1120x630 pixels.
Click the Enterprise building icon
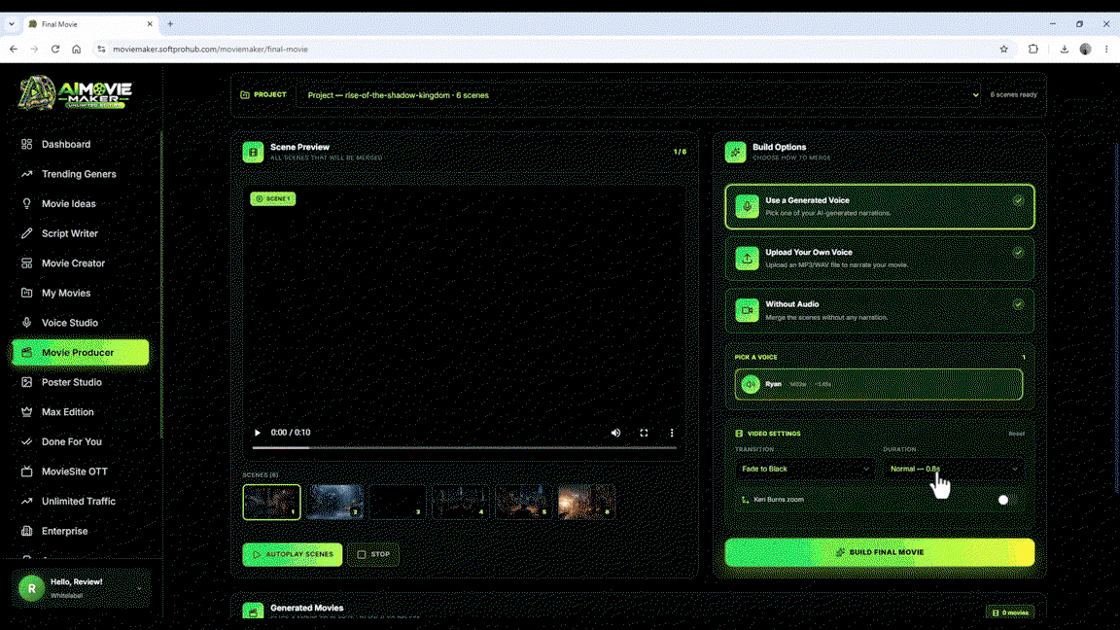(26, 531)
